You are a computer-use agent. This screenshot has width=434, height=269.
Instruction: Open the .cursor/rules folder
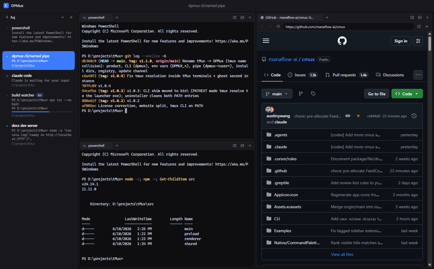coord(285,159)
